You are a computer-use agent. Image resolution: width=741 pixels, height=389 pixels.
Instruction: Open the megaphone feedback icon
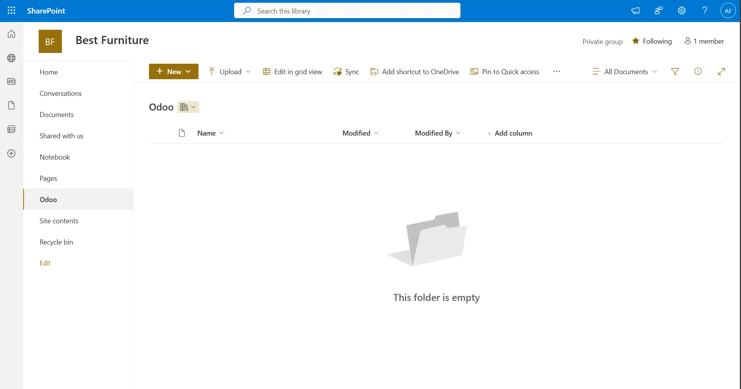(x=635, y=11)
